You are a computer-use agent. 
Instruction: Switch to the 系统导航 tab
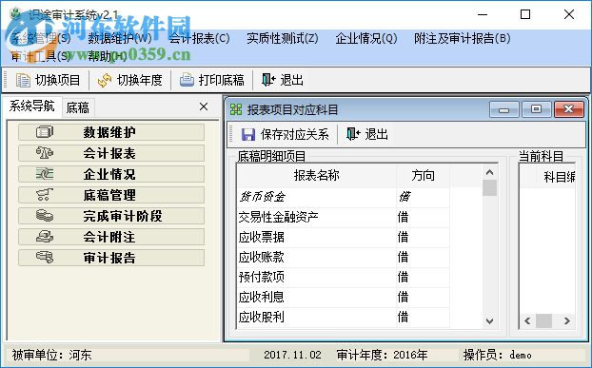(x=31, y=107)
